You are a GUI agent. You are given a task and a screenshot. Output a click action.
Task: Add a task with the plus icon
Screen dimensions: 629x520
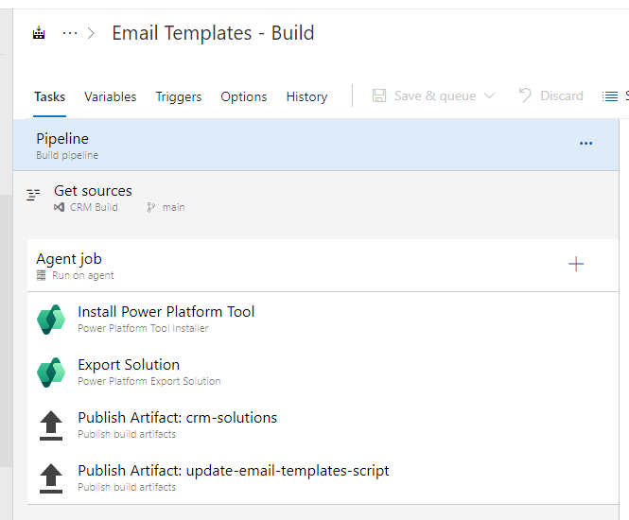pos(576,265)
